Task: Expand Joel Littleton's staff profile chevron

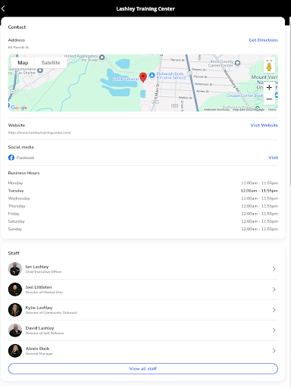Action: (x=274, y=289)
